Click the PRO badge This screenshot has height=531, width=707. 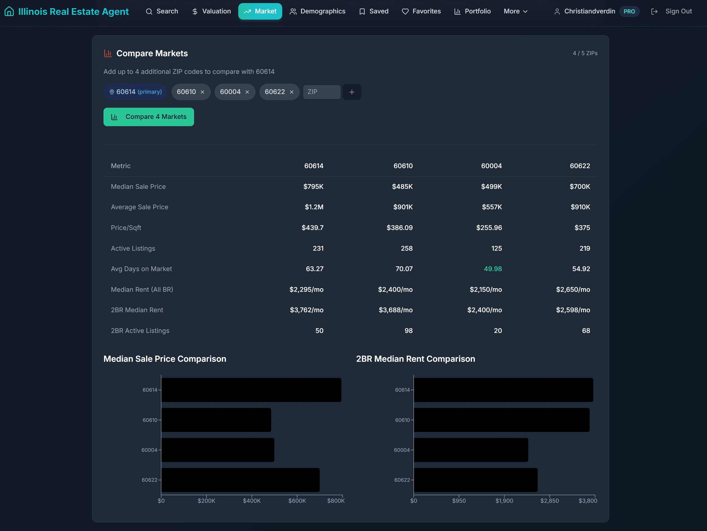(x=629, y=11)
